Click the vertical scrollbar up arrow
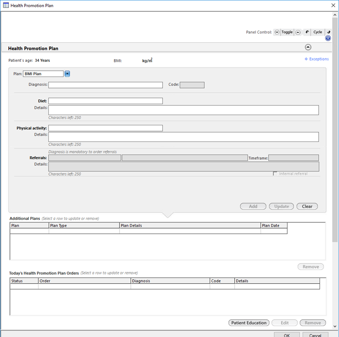The height and width of the screenshot is (337, 339). [x=335, y=15]
